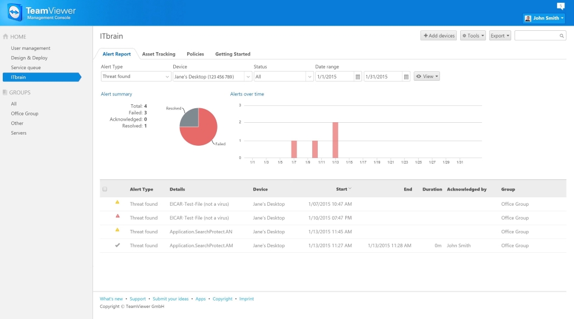574x319 pixels.
Task: Click the Device column header
Action: 260,189
